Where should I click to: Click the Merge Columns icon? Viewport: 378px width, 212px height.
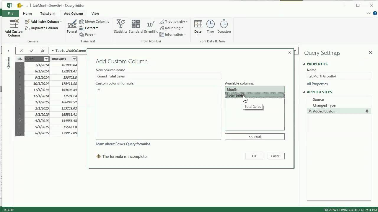82,21
